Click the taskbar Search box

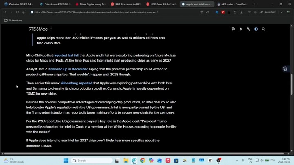coord(92,161)
